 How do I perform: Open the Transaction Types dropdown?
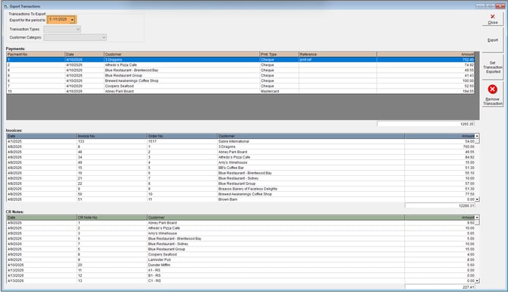pyautogui.click(x=78, y=29)
